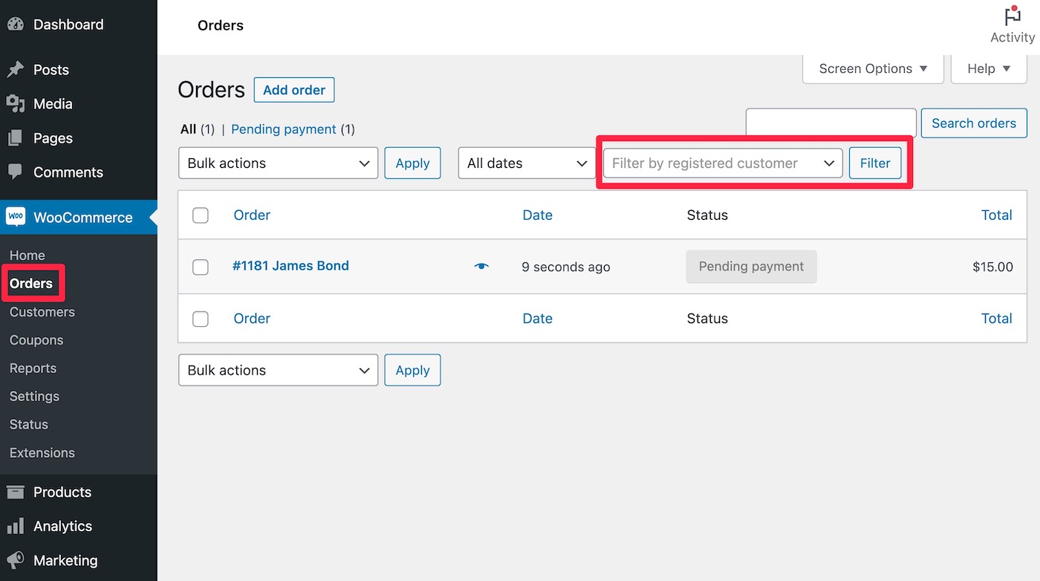Open Customers submenu item

tap(42, 312)
